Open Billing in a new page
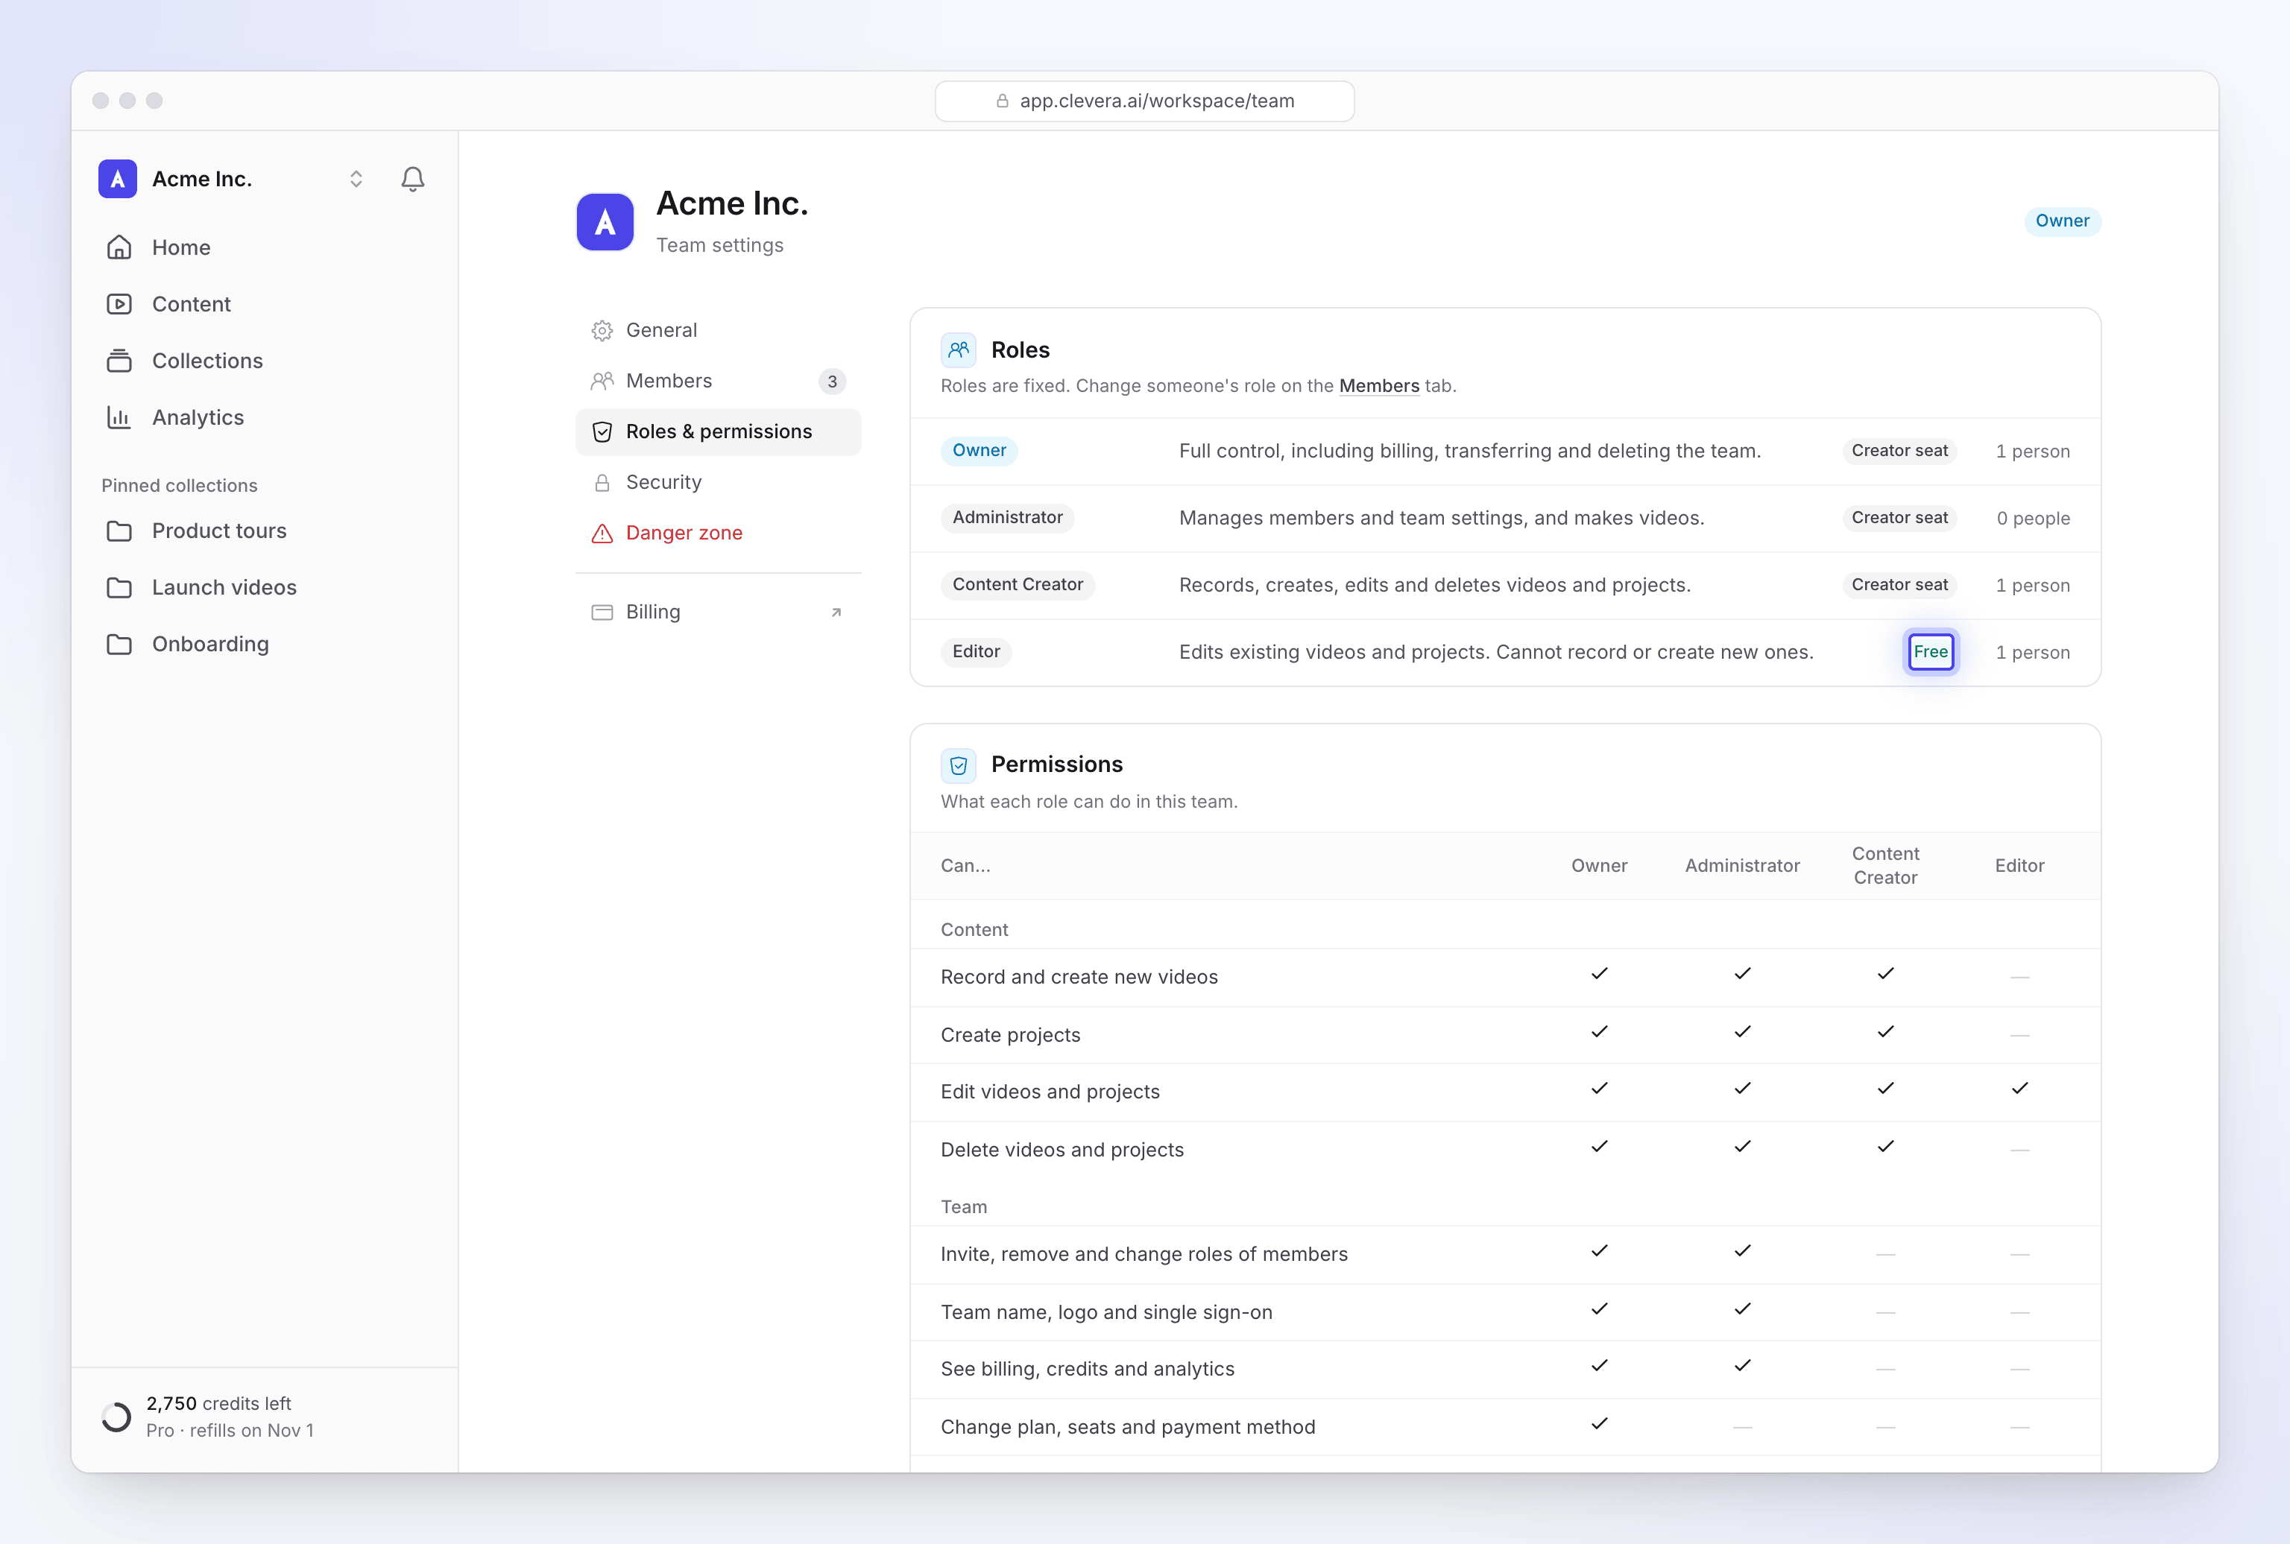 pos(718,612)
